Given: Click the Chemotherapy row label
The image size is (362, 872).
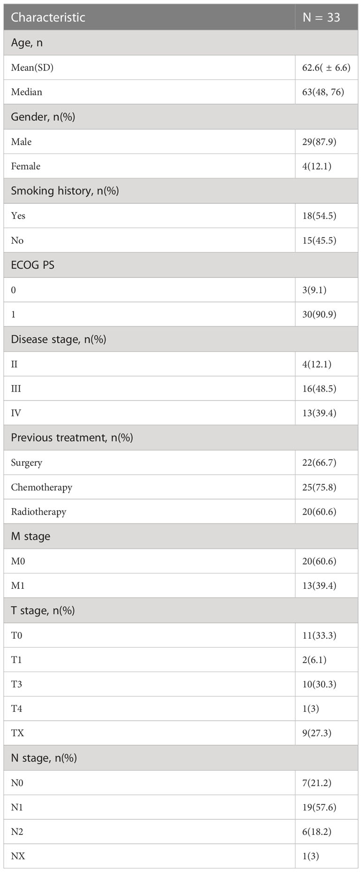Looking at the screenshot, I should point(42,487).
